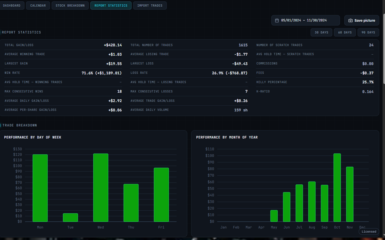Select the Aug bar in monthly chart

click(312, 202)
